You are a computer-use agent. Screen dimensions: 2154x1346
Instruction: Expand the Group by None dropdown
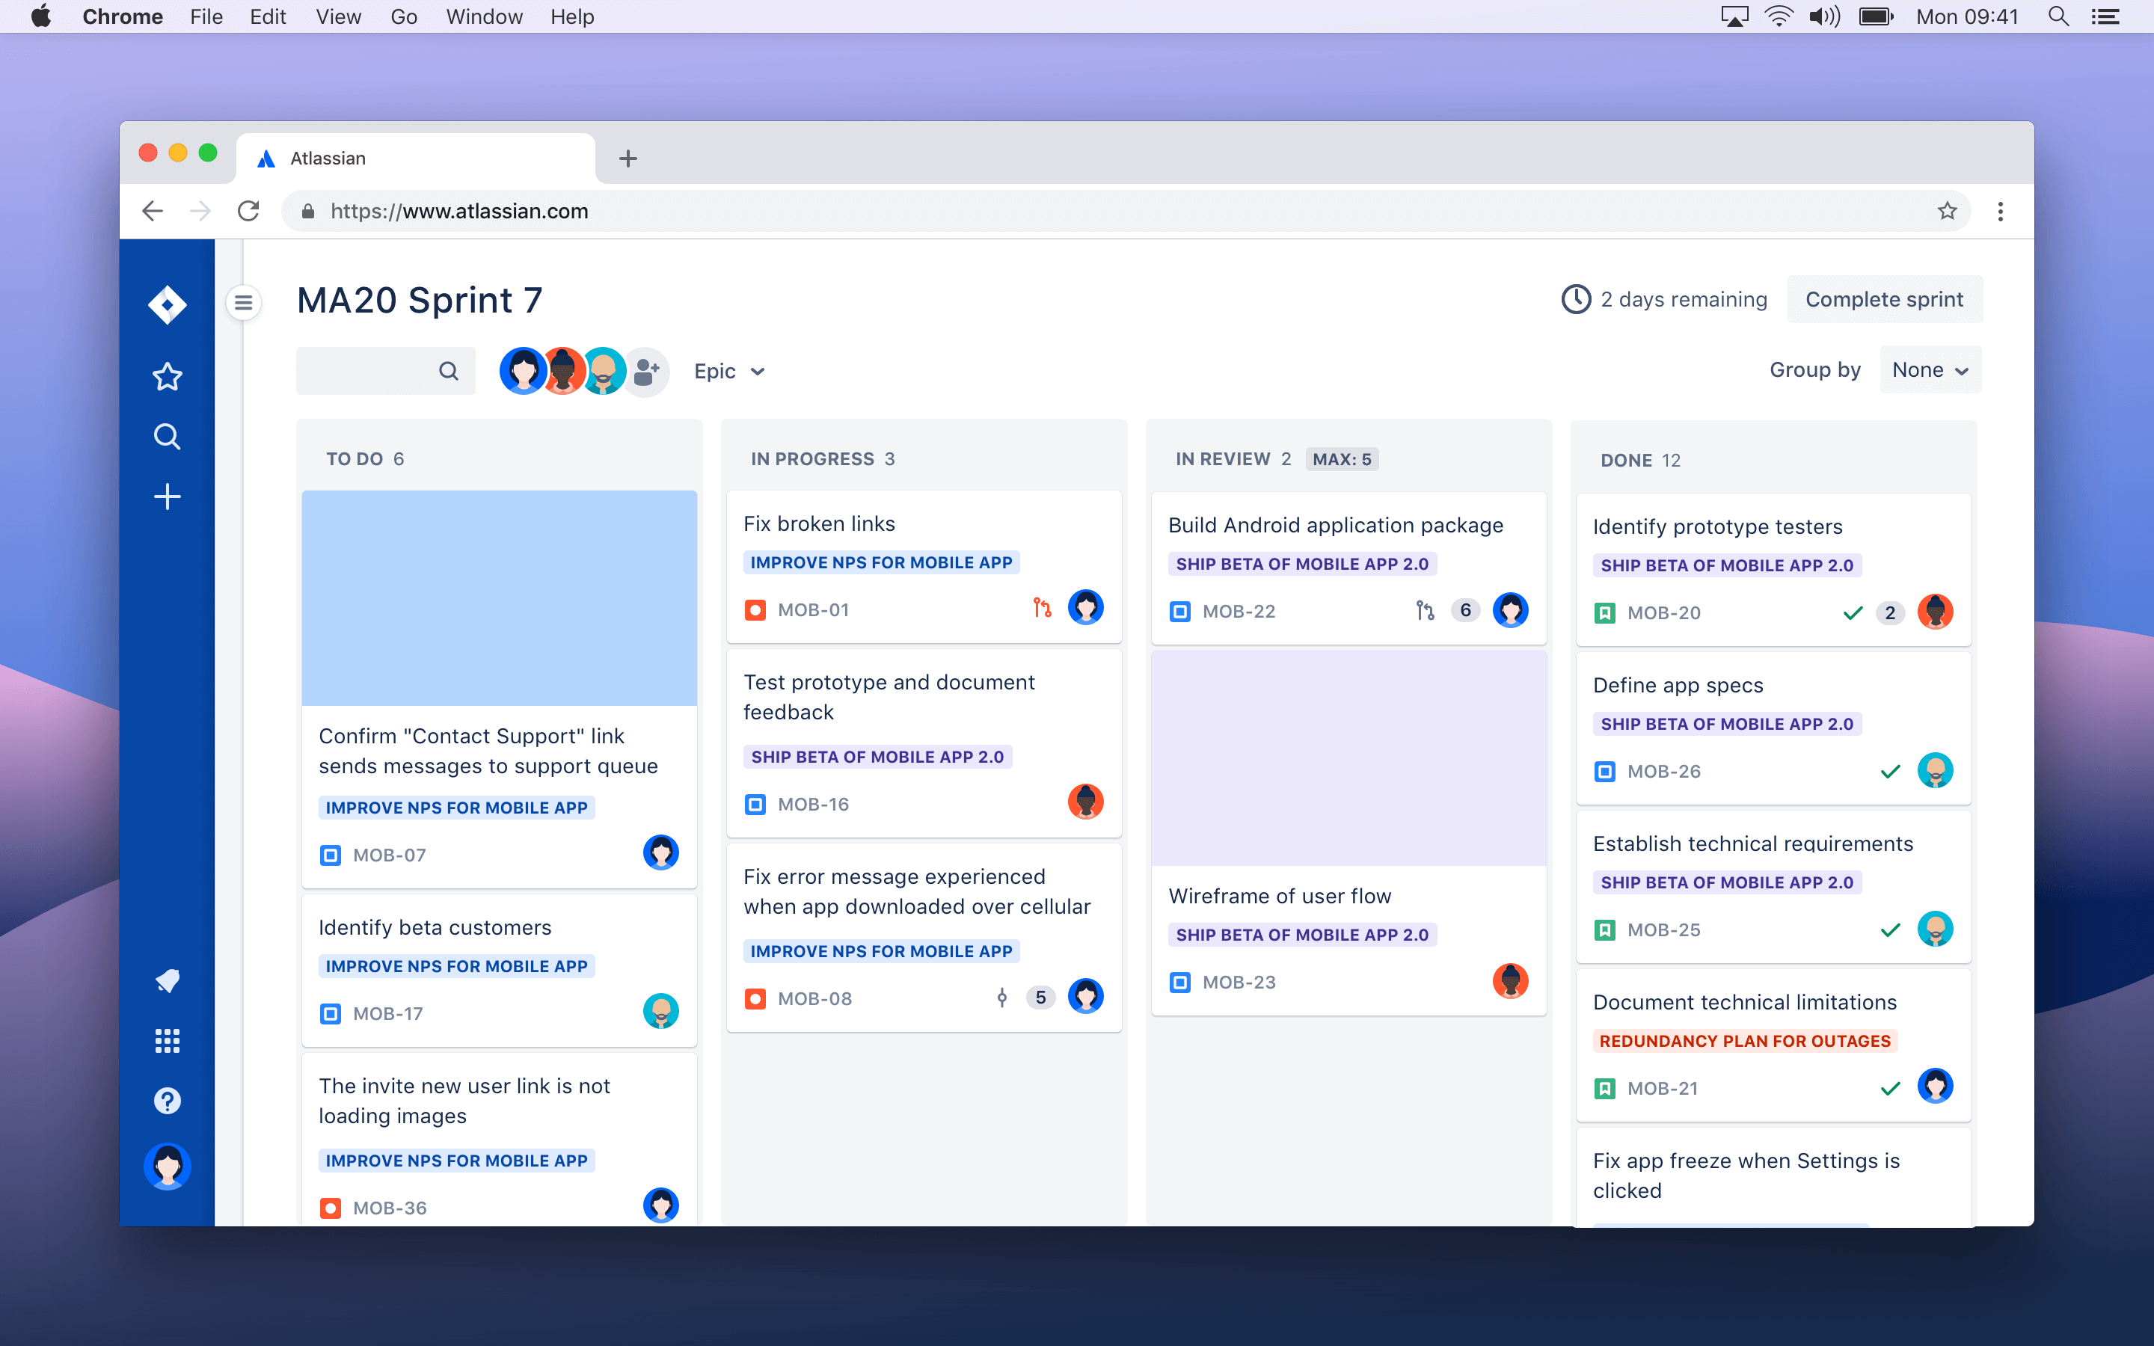pos(1927,369)
